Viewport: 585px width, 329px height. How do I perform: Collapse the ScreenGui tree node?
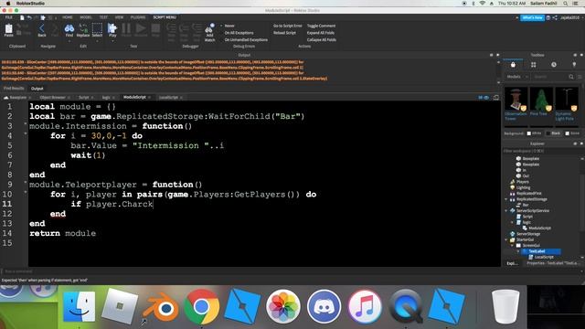512,246
